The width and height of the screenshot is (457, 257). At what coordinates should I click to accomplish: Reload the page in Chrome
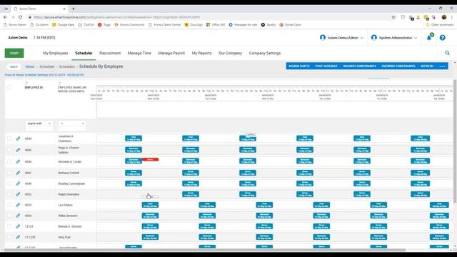point(21,17)
